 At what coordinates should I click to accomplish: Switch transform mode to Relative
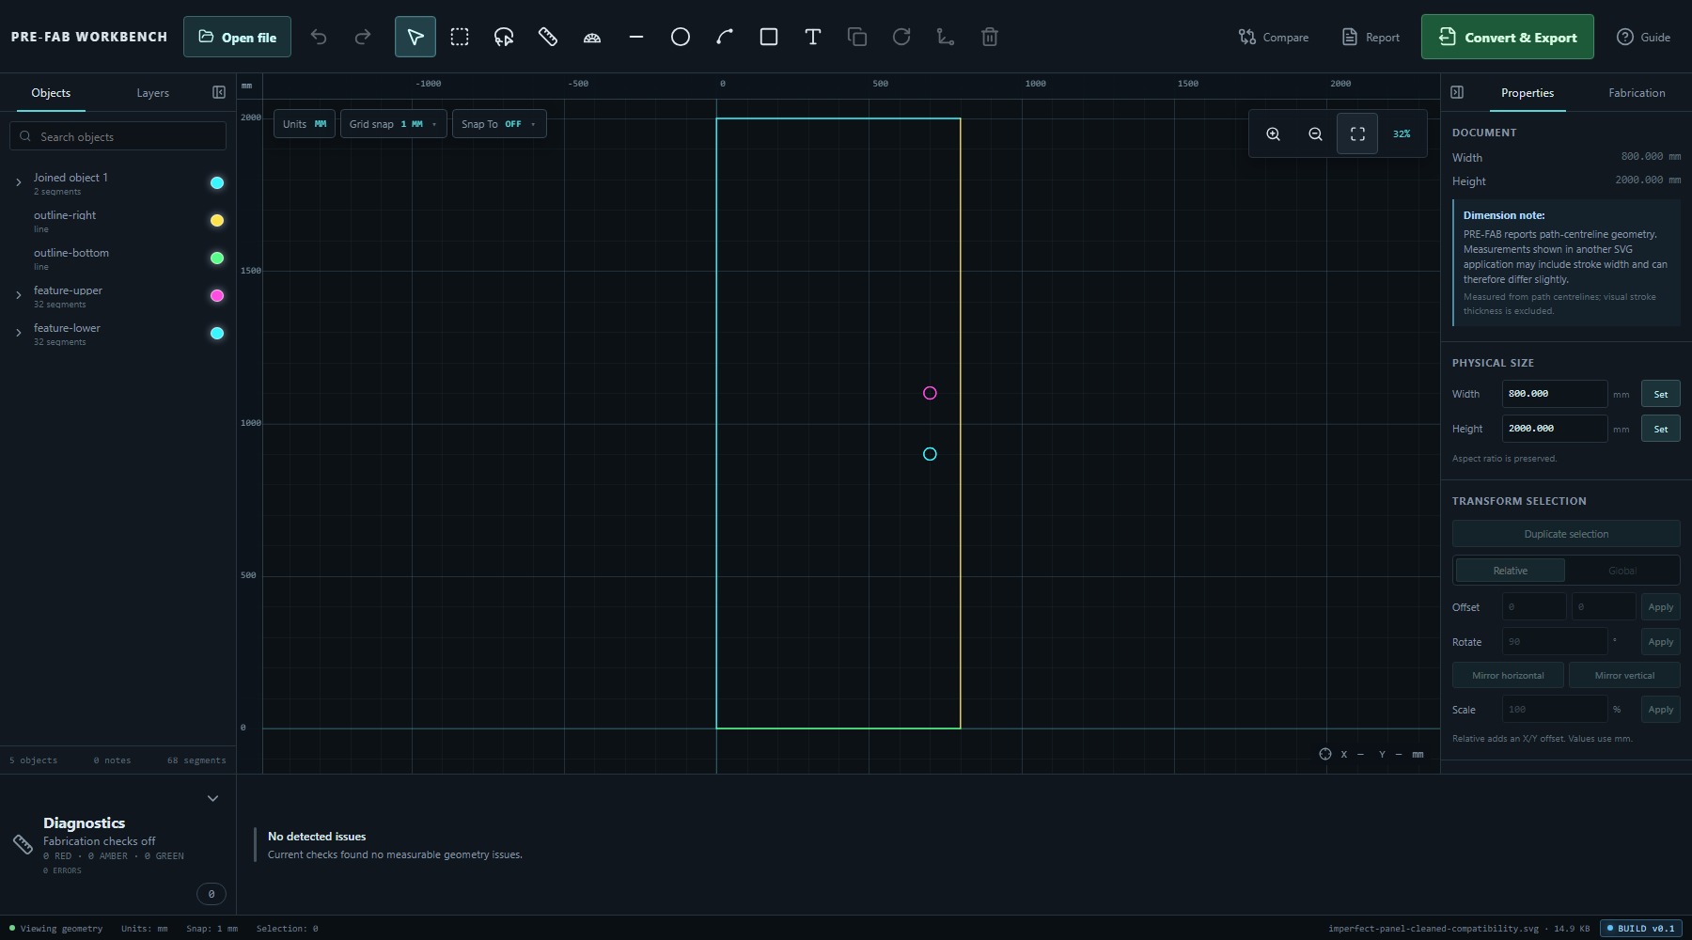(x=1511, y=571)
